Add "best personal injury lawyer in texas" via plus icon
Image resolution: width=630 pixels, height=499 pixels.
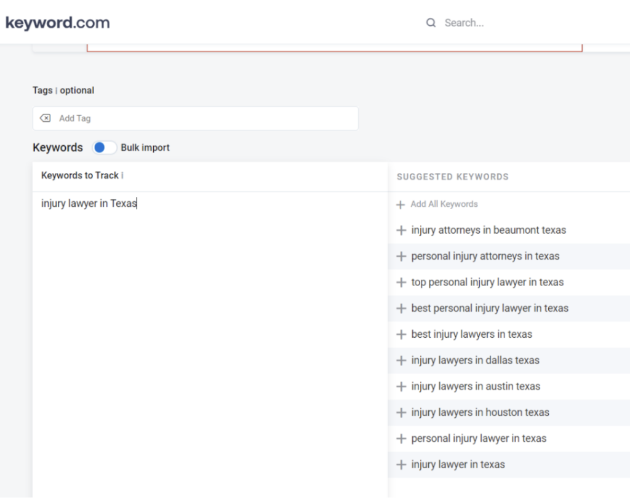click(x=399, y=308)
